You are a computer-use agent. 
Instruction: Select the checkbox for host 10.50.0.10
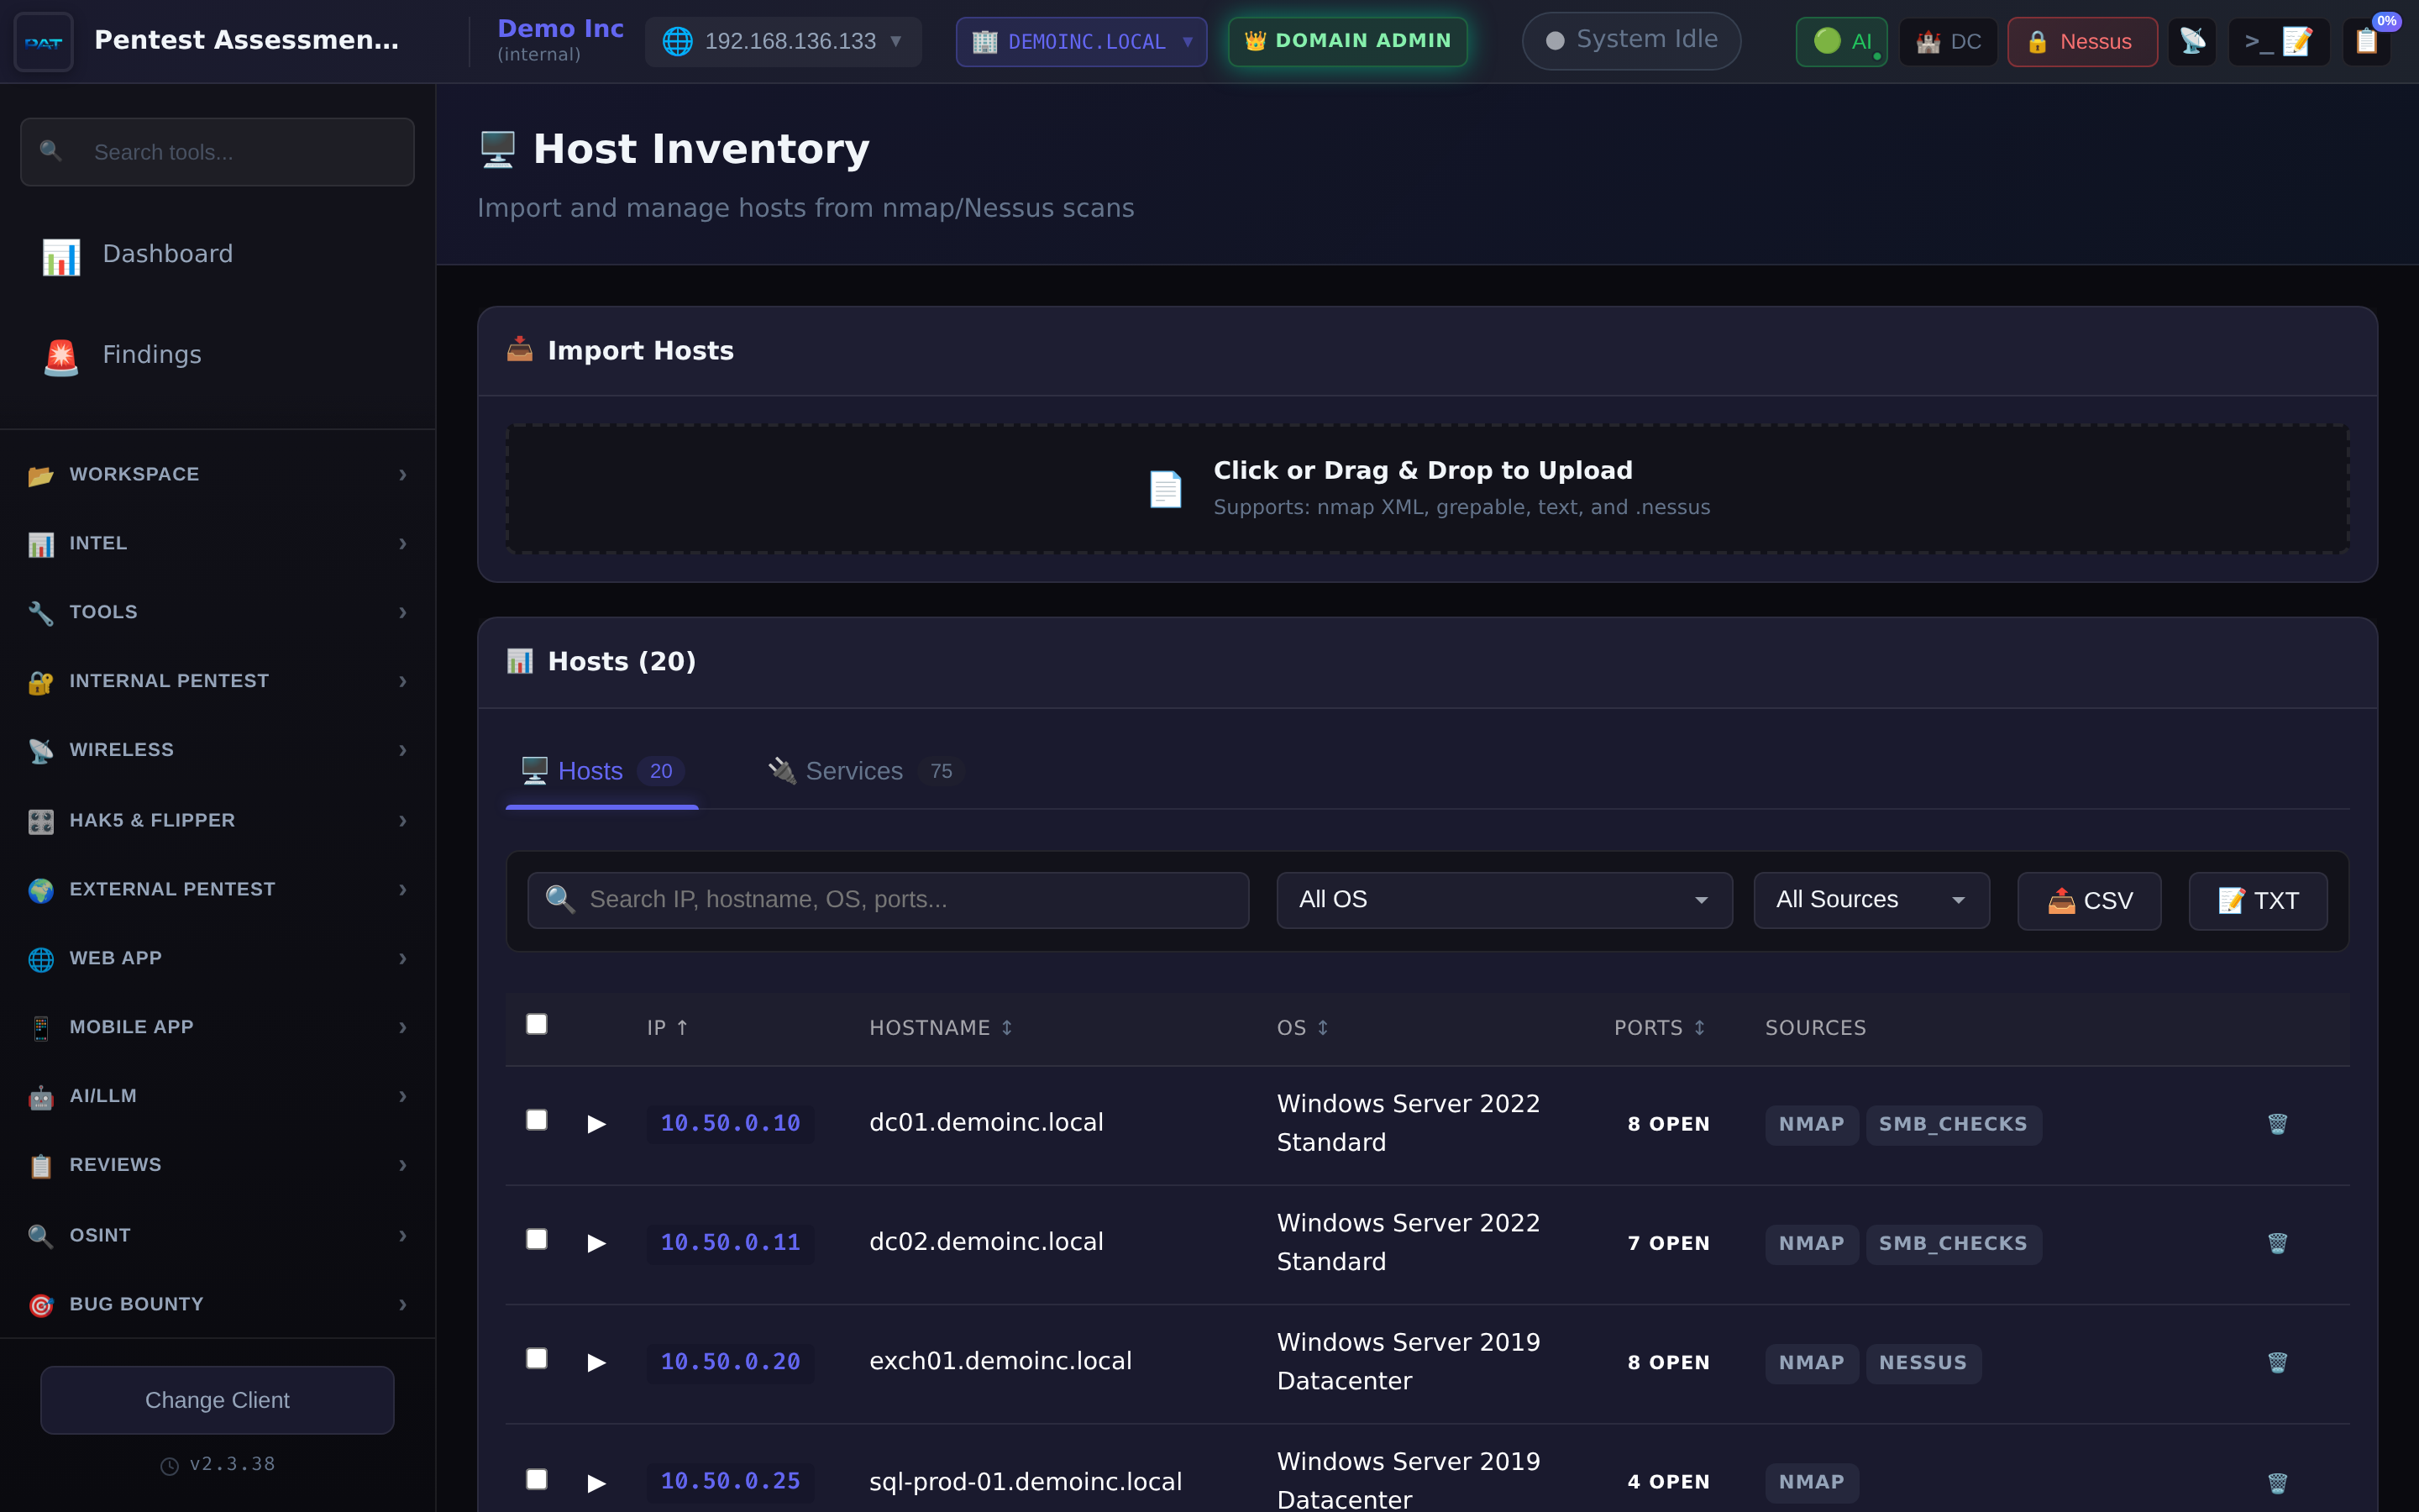[537, 1120]
